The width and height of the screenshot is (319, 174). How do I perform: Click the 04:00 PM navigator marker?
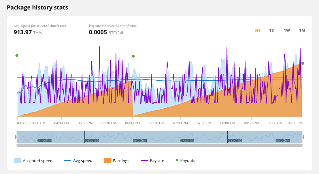coord(45,140)
